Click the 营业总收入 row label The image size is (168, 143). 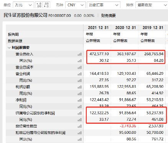click(x=24, y=54)
